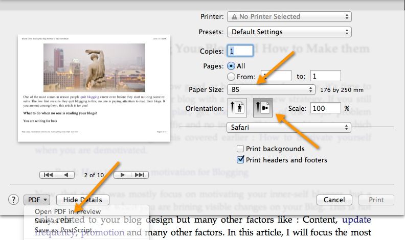405x240 pixels.
Task: Choose portrait orientation icon
Action: 237,108
